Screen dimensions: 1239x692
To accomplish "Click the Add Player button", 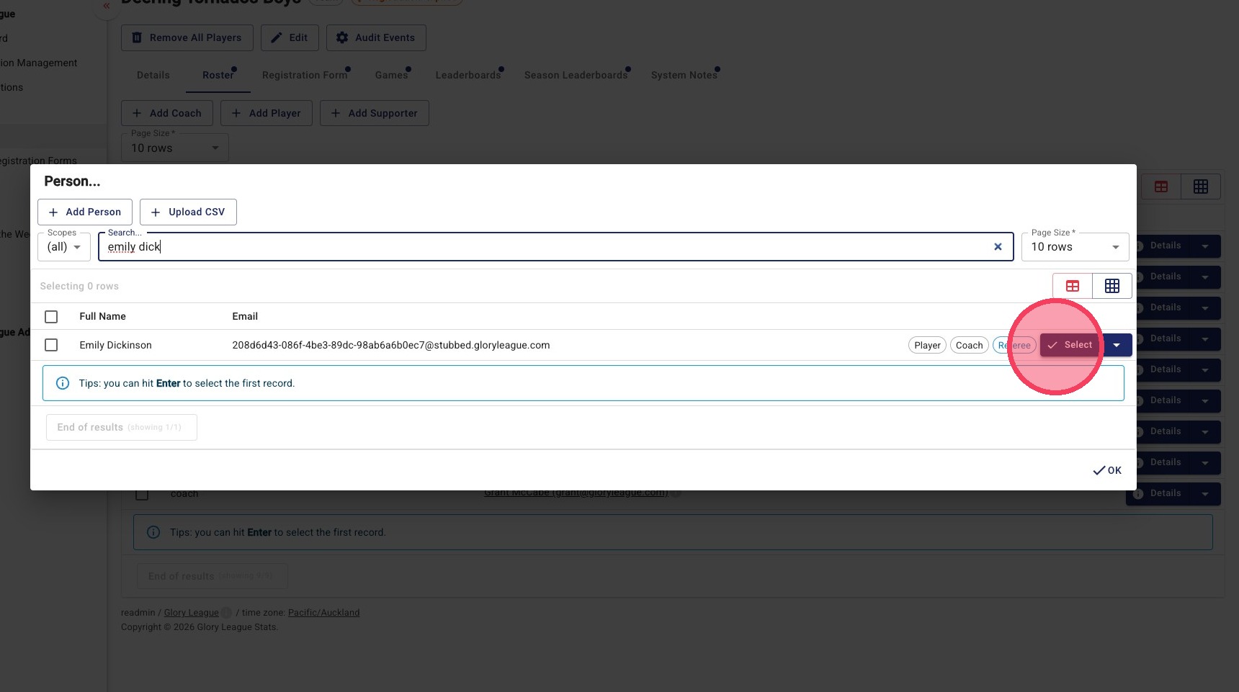I will point(267,113).
